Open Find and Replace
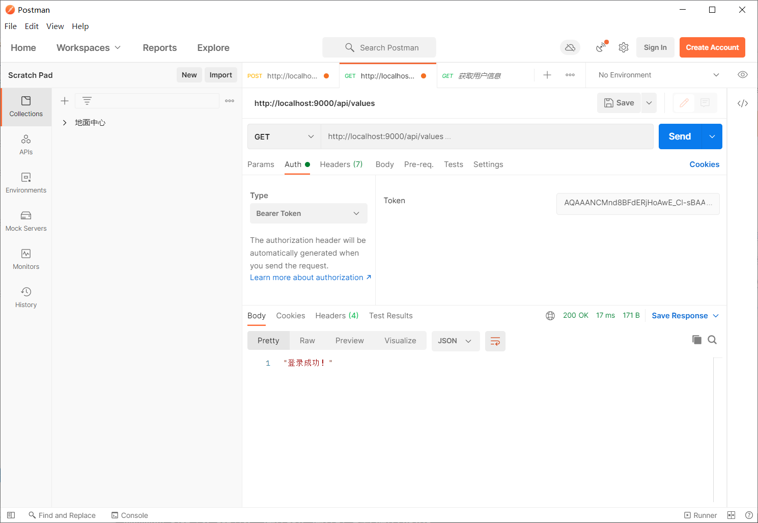Screen dimensions: 758x523 (62, 515)
